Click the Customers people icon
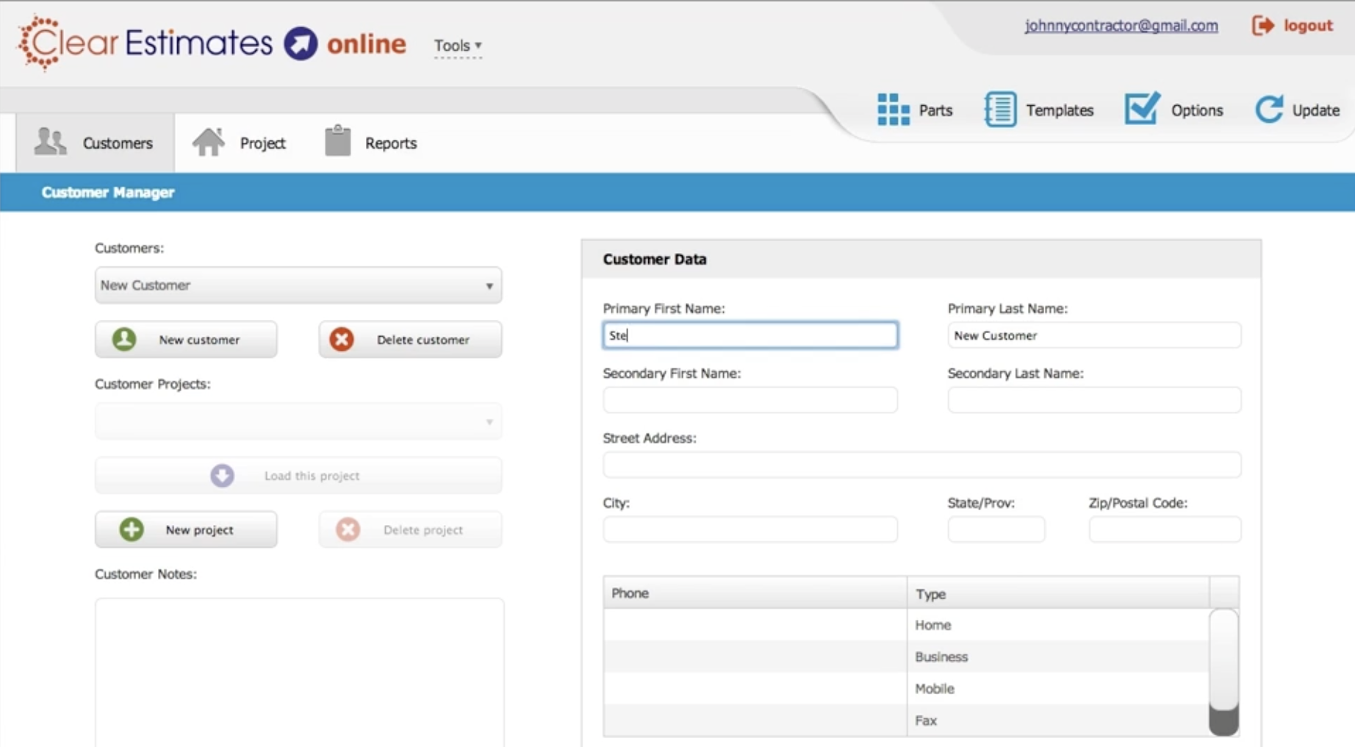The width and height of the screenshot is (1355, 747). (50, 141)
